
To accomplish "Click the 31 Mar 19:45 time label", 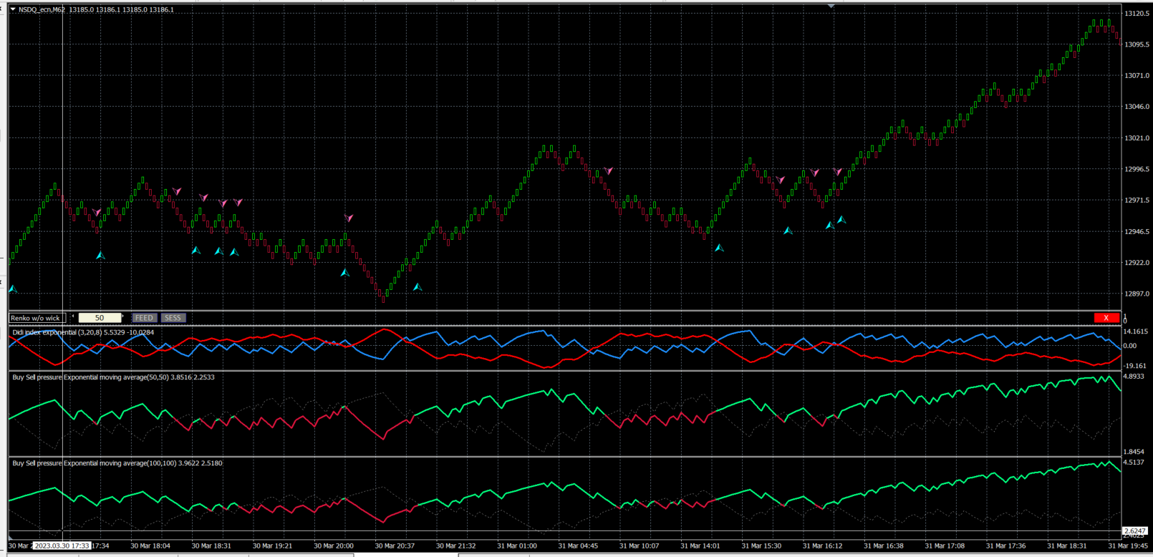I will pyautogui.click(x=1127, y=546).
